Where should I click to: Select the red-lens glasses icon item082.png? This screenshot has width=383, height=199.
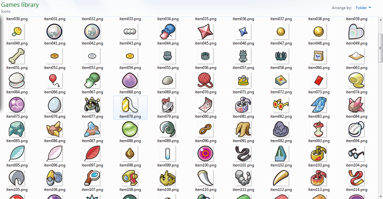point(281,105)
